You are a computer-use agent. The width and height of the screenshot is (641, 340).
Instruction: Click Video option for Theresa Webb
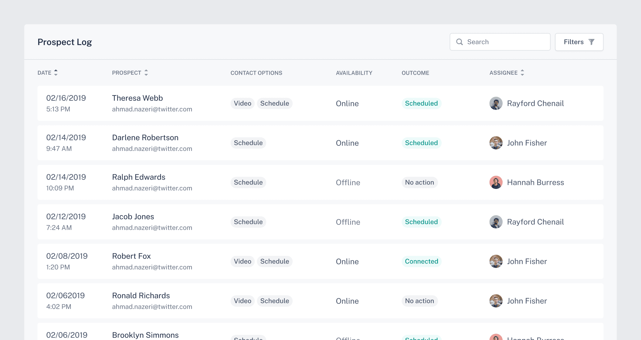242,104
